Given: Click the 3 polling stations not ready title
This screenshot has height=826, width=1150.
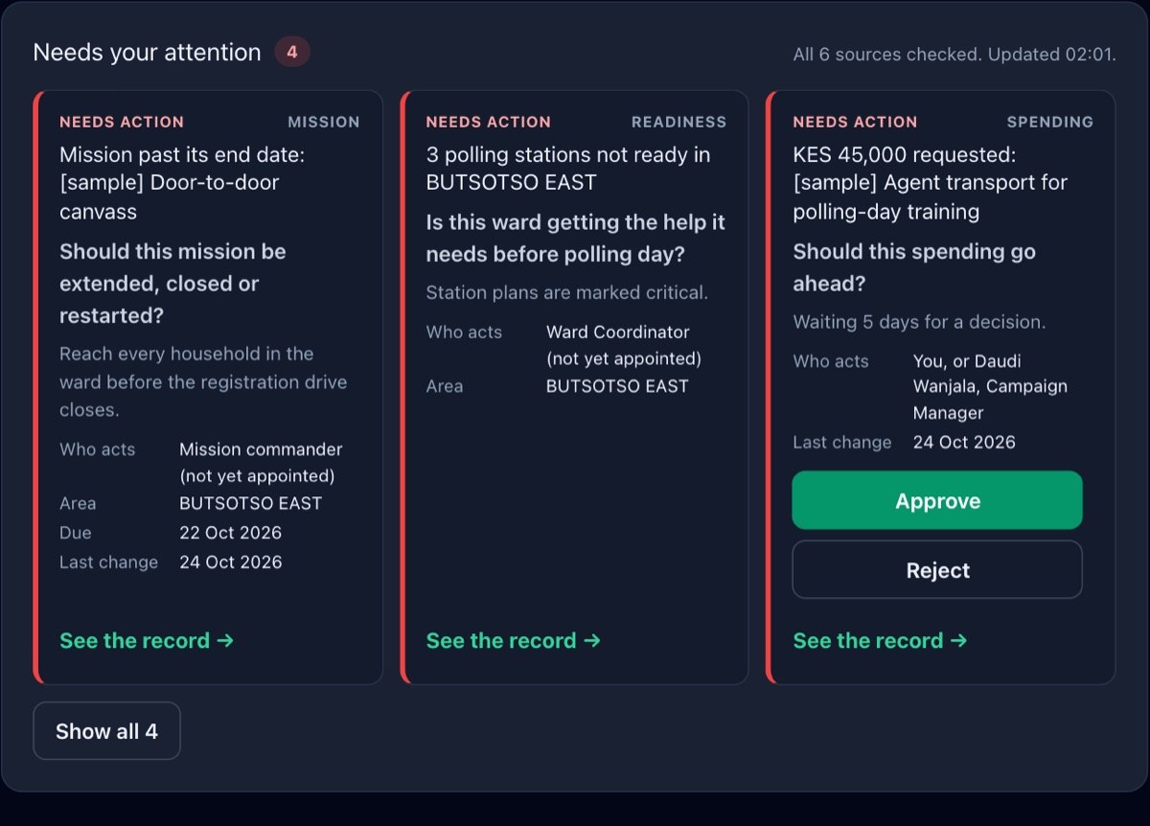Looking at the screenshot, I should click(x=568, y=169).
